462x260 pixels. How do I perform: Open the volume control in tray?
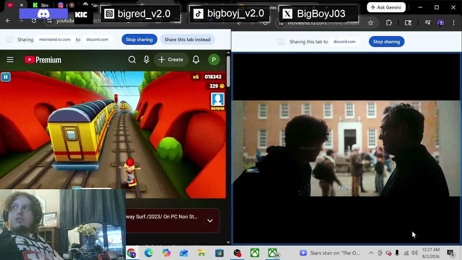pos(414,253)
